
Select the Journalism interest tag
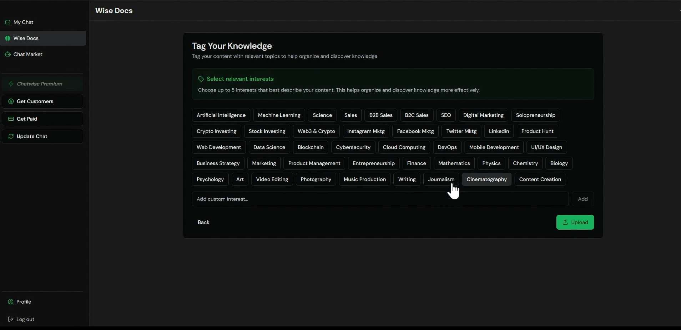click(x=441, y=179)
